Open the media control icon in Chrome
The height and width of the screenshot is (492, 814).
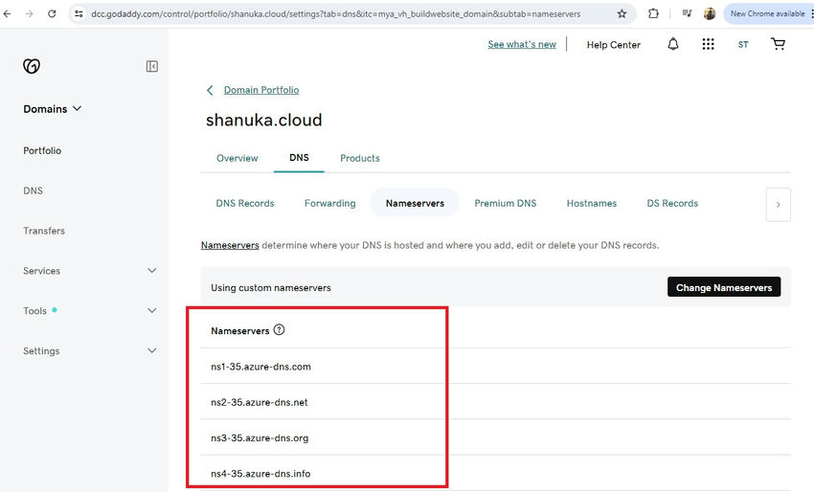(687, 13)
